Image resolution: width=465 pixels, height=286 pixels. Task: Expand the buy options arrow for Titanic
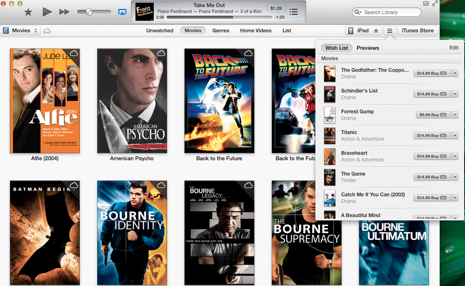click(x=455, y=136)
